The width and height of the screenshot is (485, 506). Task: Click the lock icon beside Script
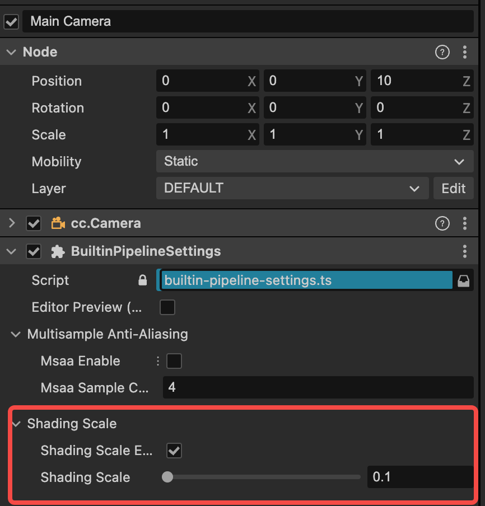coord(143,280)
